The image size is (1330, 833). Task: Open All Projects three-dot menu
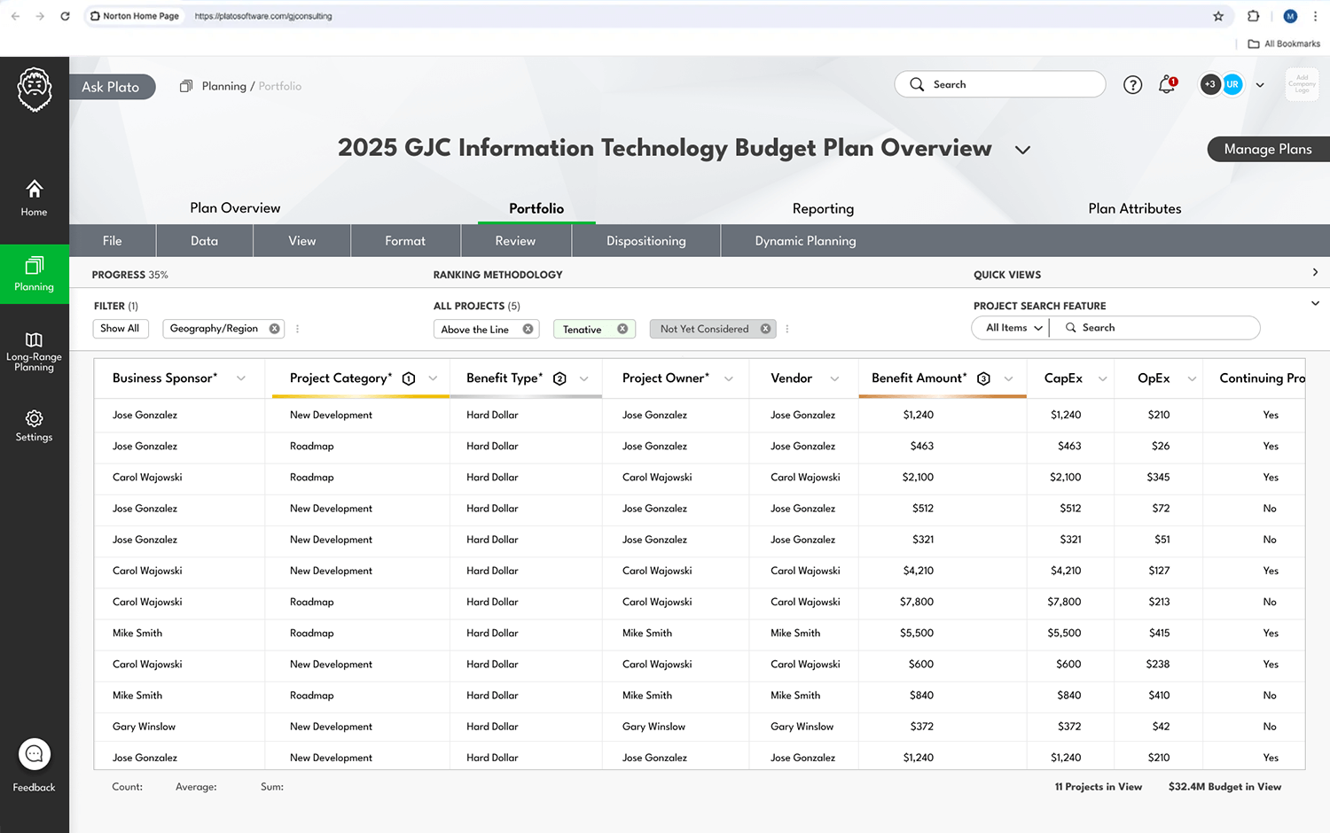click(786, 329)
